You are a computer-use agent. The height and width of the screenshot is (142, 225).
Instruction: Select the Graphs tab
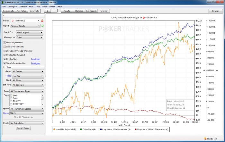coord(104,11)
